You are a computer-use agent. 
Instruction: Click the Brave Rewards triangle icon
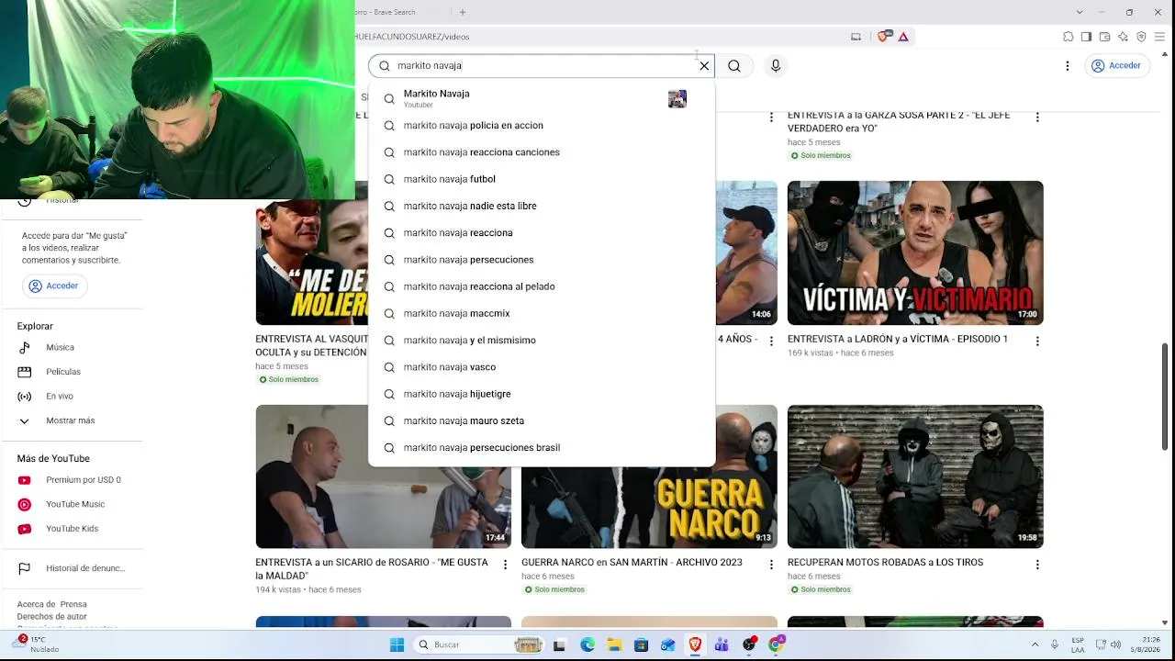903,37
